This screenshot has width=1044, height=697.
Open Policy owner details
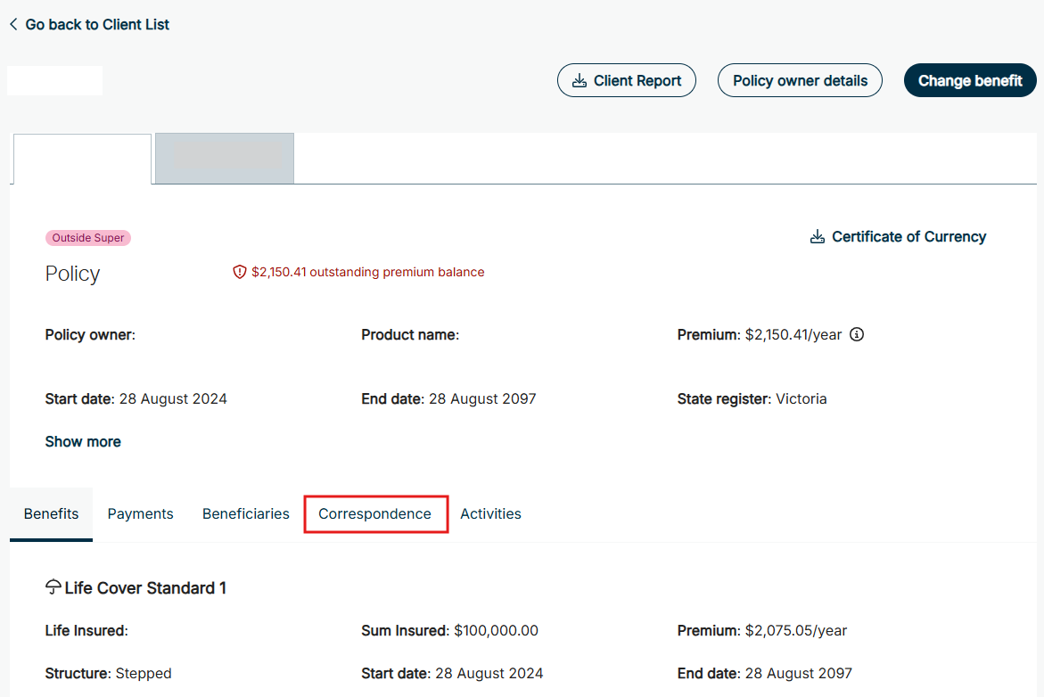pos(800,81)
